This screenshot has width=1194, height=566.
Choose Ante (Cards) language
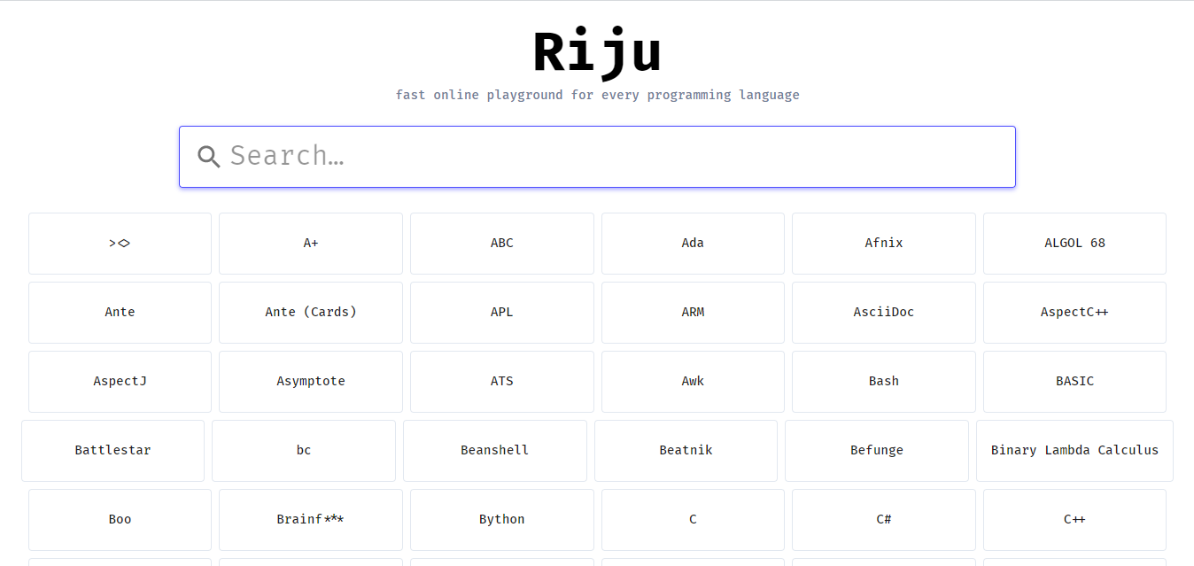(x=311, y=313)
